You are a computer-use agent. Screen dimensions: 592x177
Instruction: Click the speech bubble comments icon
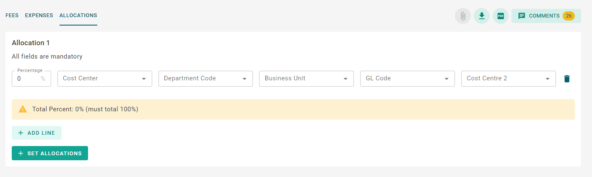522,16
